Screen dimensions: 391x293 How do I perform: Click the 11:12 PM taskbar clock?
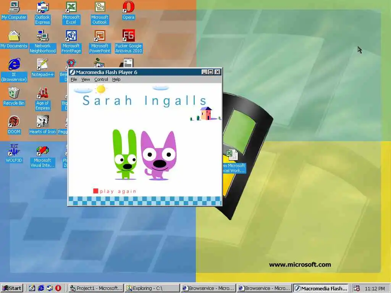375,288
